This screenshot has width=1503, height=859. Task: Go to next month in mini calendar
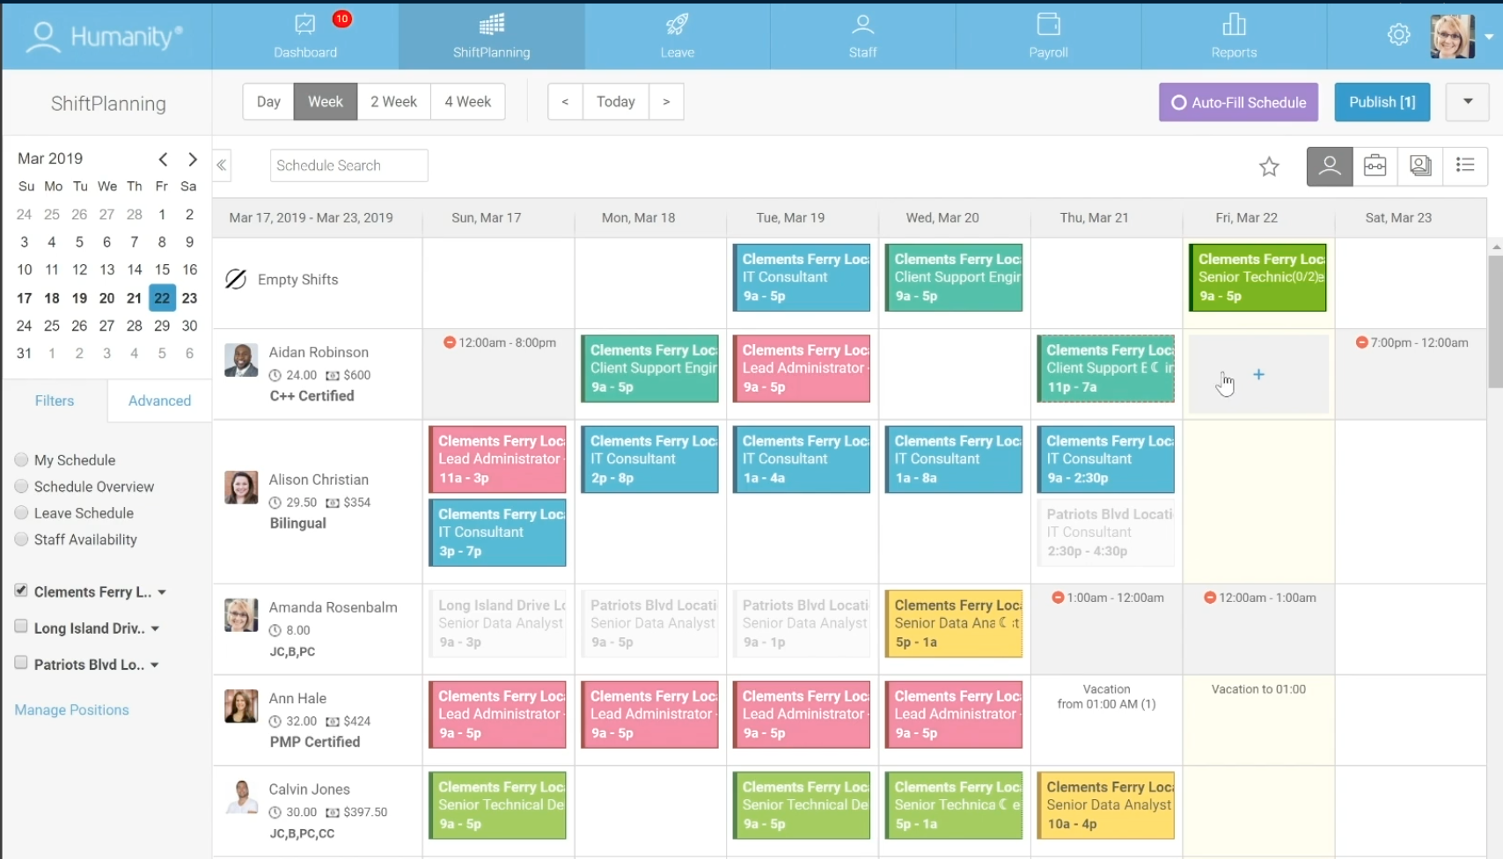192,159
